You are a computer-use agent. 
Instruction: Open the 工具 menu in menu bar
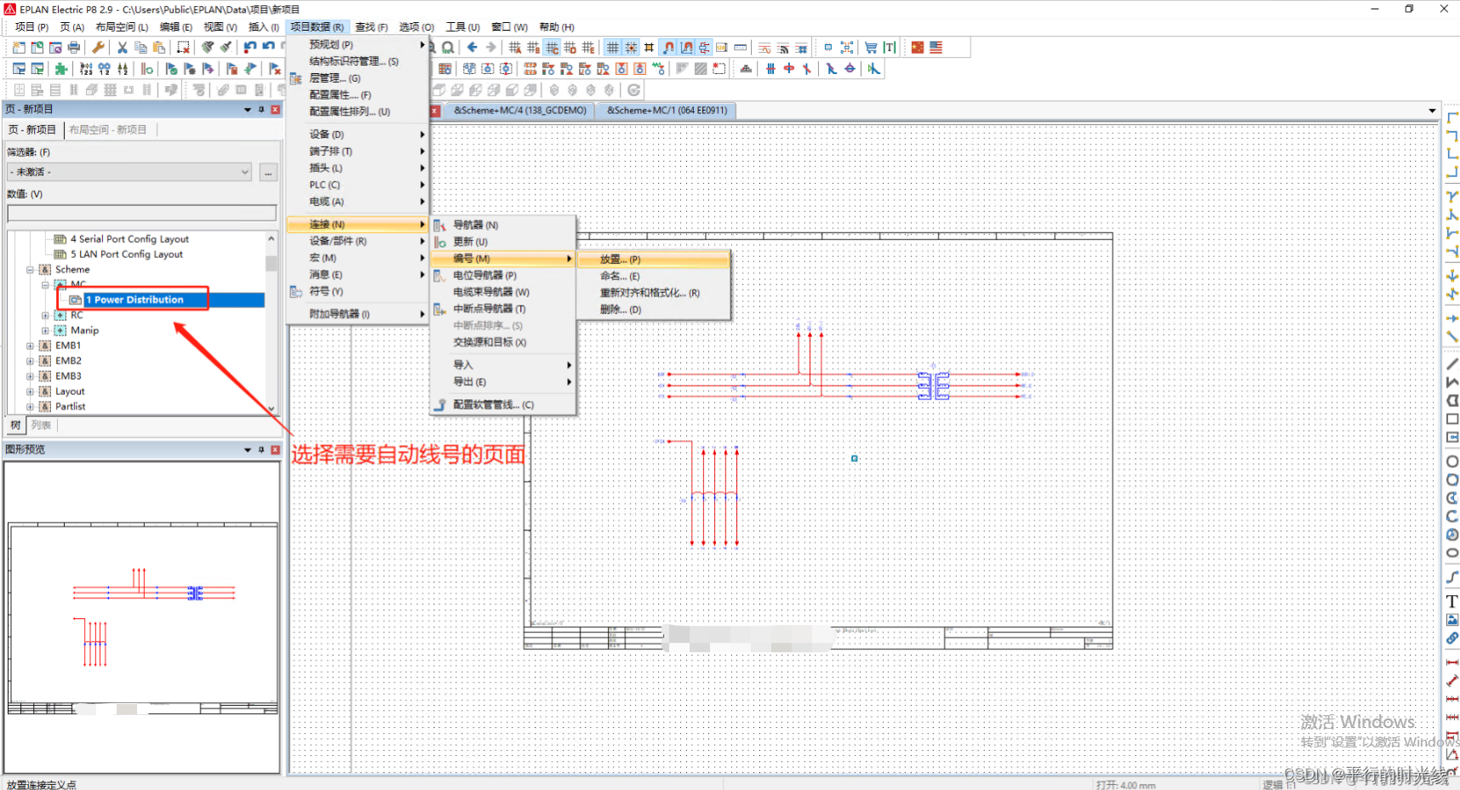click(x=463, y=27)
